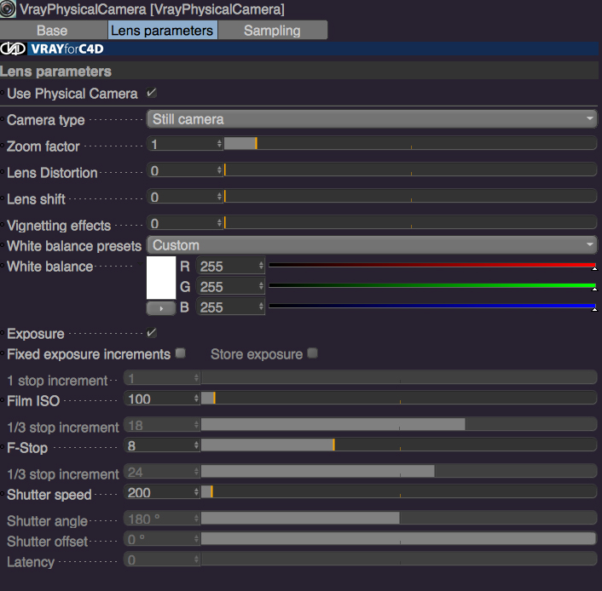Enable Fixed exposure increments checkbox
The width and height of the screenshot is (602, 591).
(181, 353)
